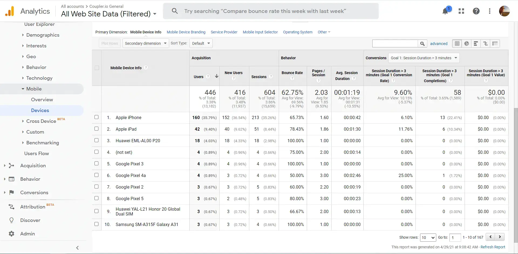Open the Show rows count dropdown
This screenshot has height=254, width=518.
tap(428, 237)
